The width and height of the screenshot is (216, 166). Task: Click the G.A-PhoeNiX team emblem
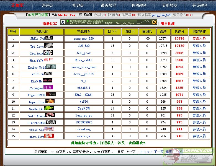click(51, 122)
